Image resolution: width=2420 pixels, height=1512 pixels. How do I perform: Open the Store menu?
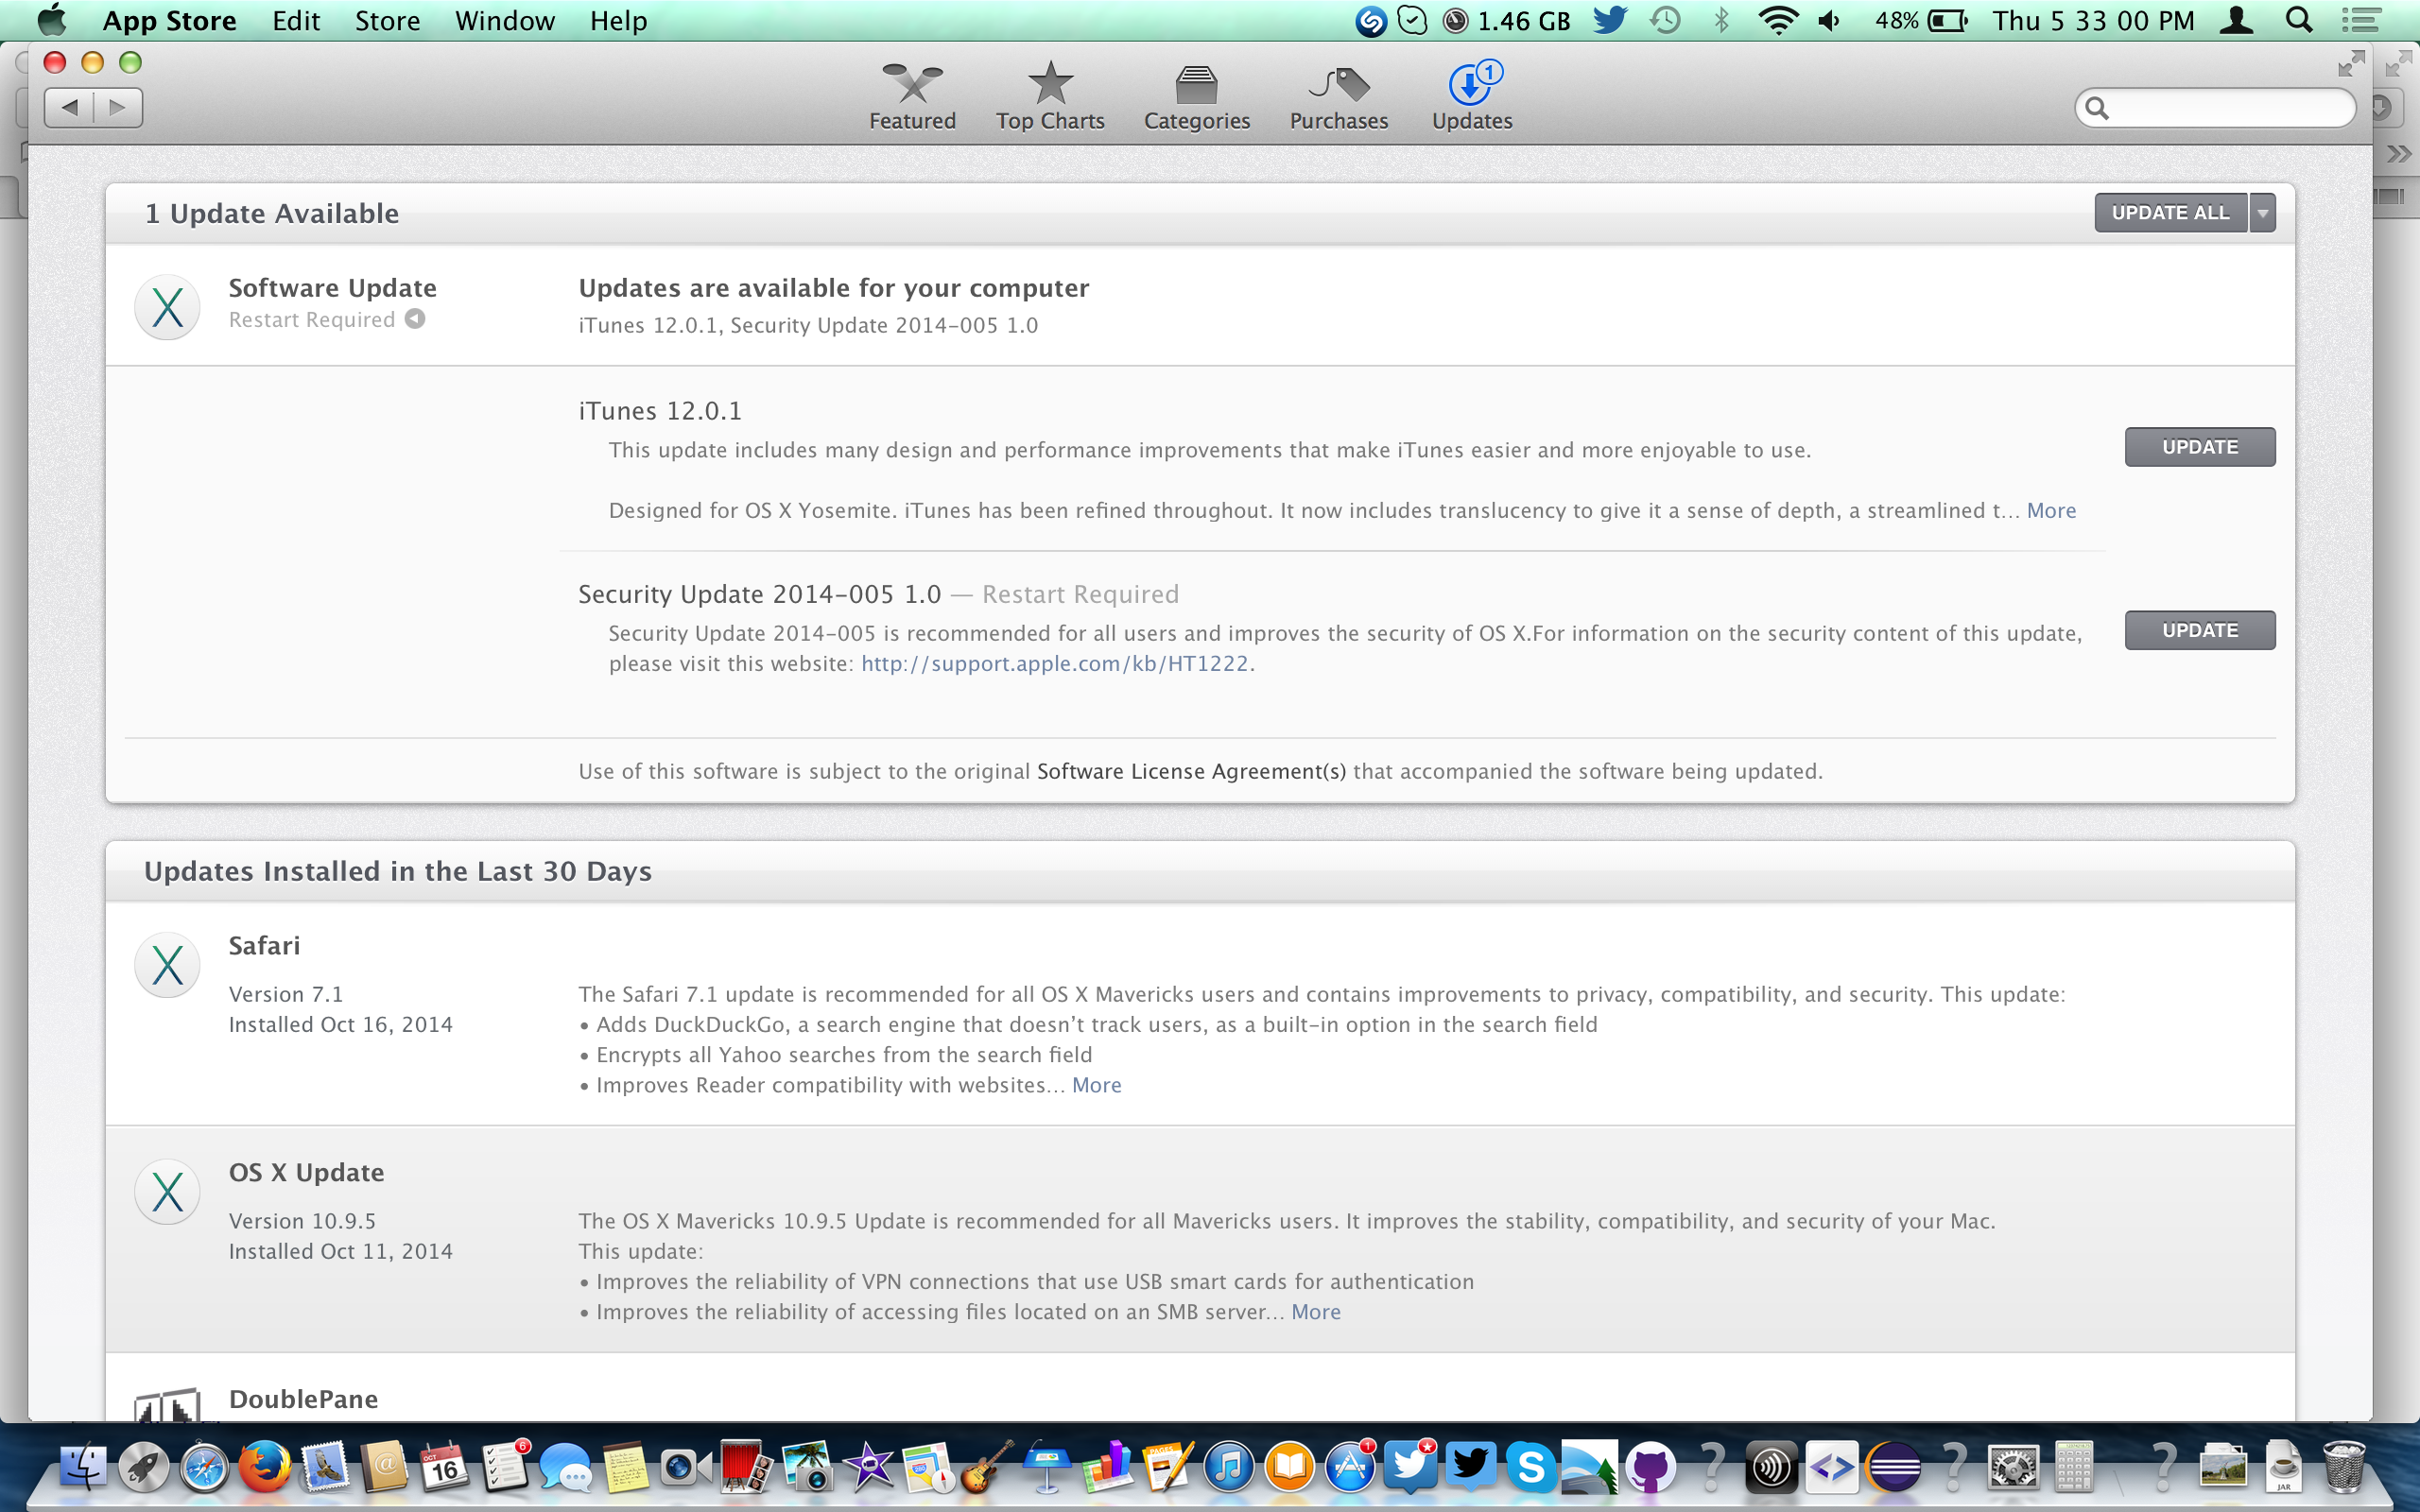click(x=387, y=20)
